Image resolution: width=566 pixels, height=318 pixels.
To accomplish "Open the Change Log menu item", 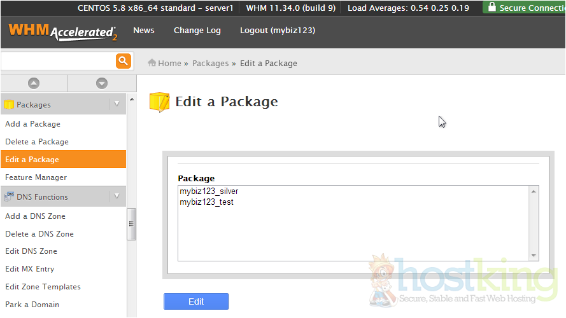I will [x=197, y=31].
